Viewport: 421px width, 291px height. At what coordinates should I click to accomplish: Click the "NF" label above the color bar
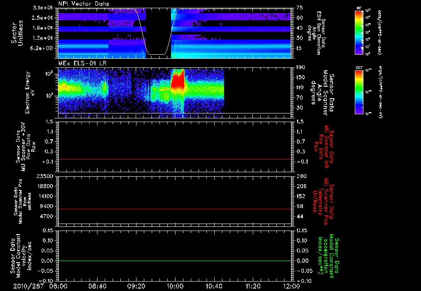359,8
